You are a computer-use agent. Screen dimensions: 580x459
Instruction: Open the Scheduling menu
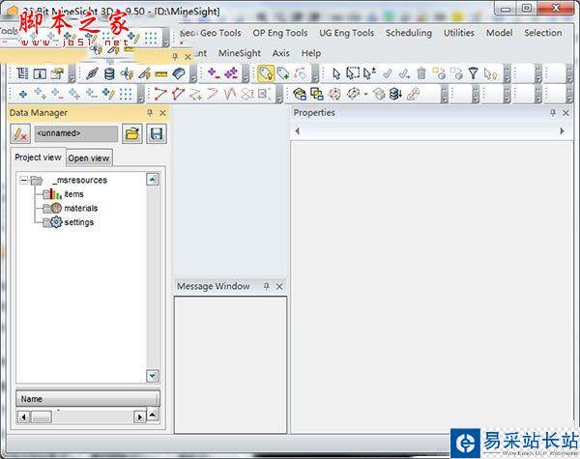pos(409,33)
